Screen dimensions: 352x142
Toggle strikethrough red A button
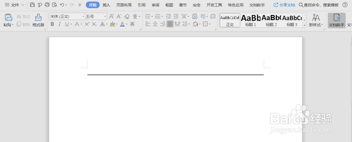[x=77, y=24]
